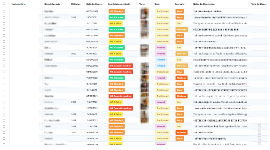Check the box for the 06/03/2022 tasting row
This screenshot has height=150, width=270.
point(4,11)
